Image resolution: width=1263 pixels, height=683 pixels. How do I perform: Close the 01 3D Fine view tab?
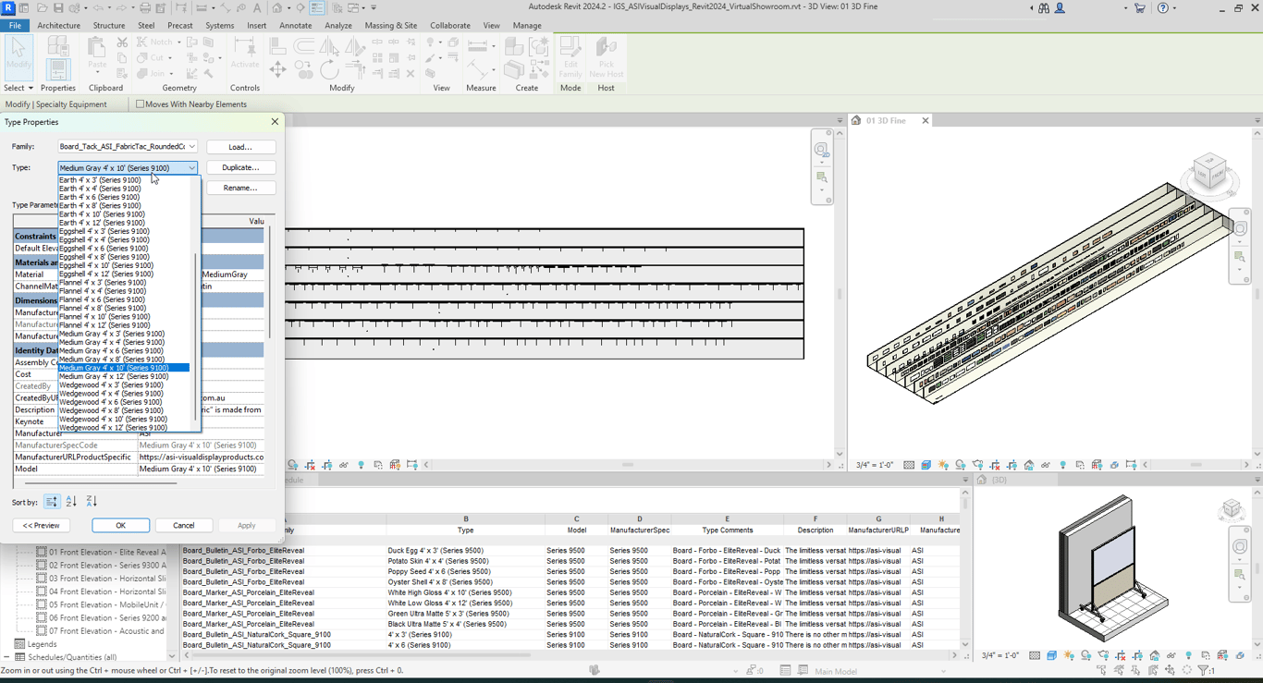[925, 121]
